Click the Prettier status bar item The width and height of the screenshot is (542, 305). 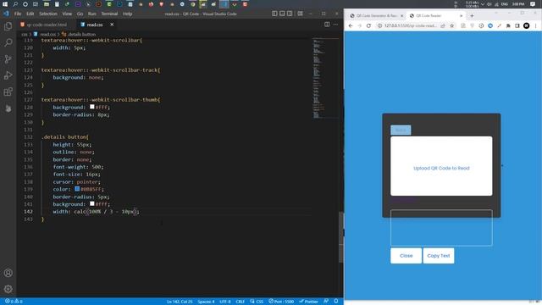point(308,302)
